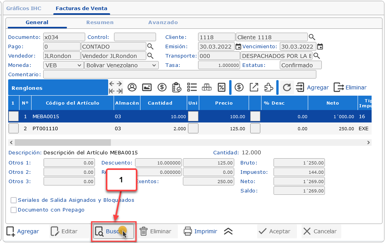
Task: Click the user profile icon in Renglones toolbar
Action: point(132,87)
